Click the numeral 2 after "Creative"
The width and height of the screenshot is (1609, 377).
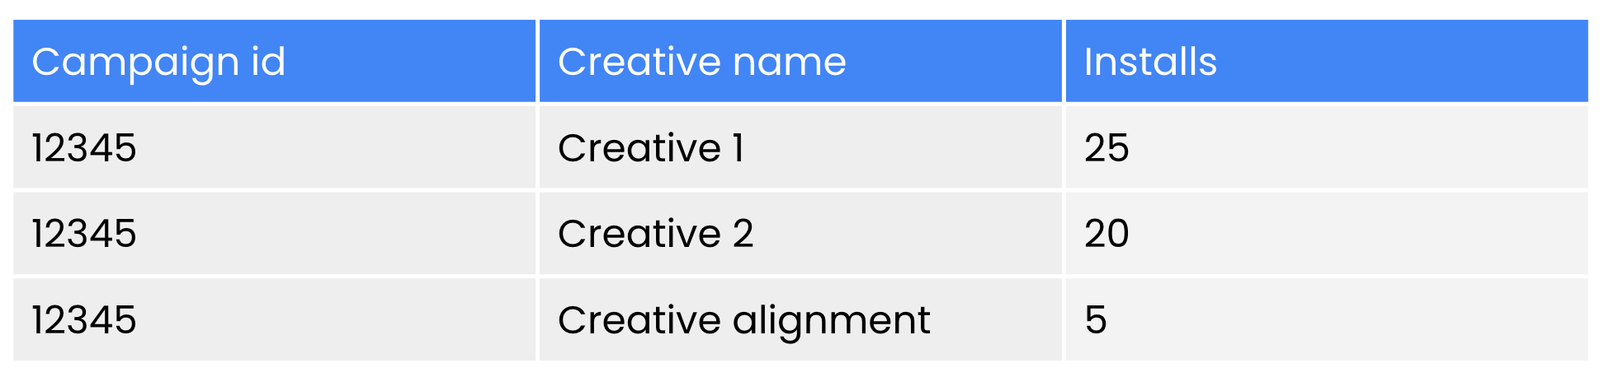tap(743, 234)
